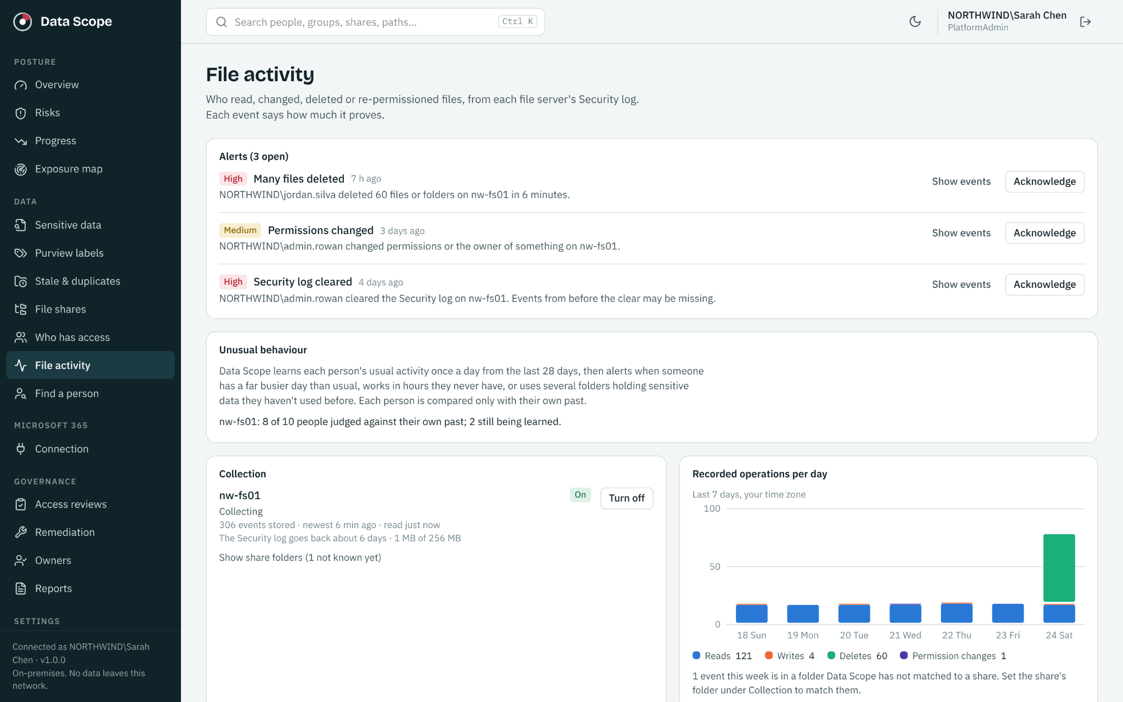Focus the search people, groups, shares field
1123x702 pixels.
[x=375, y=22]
